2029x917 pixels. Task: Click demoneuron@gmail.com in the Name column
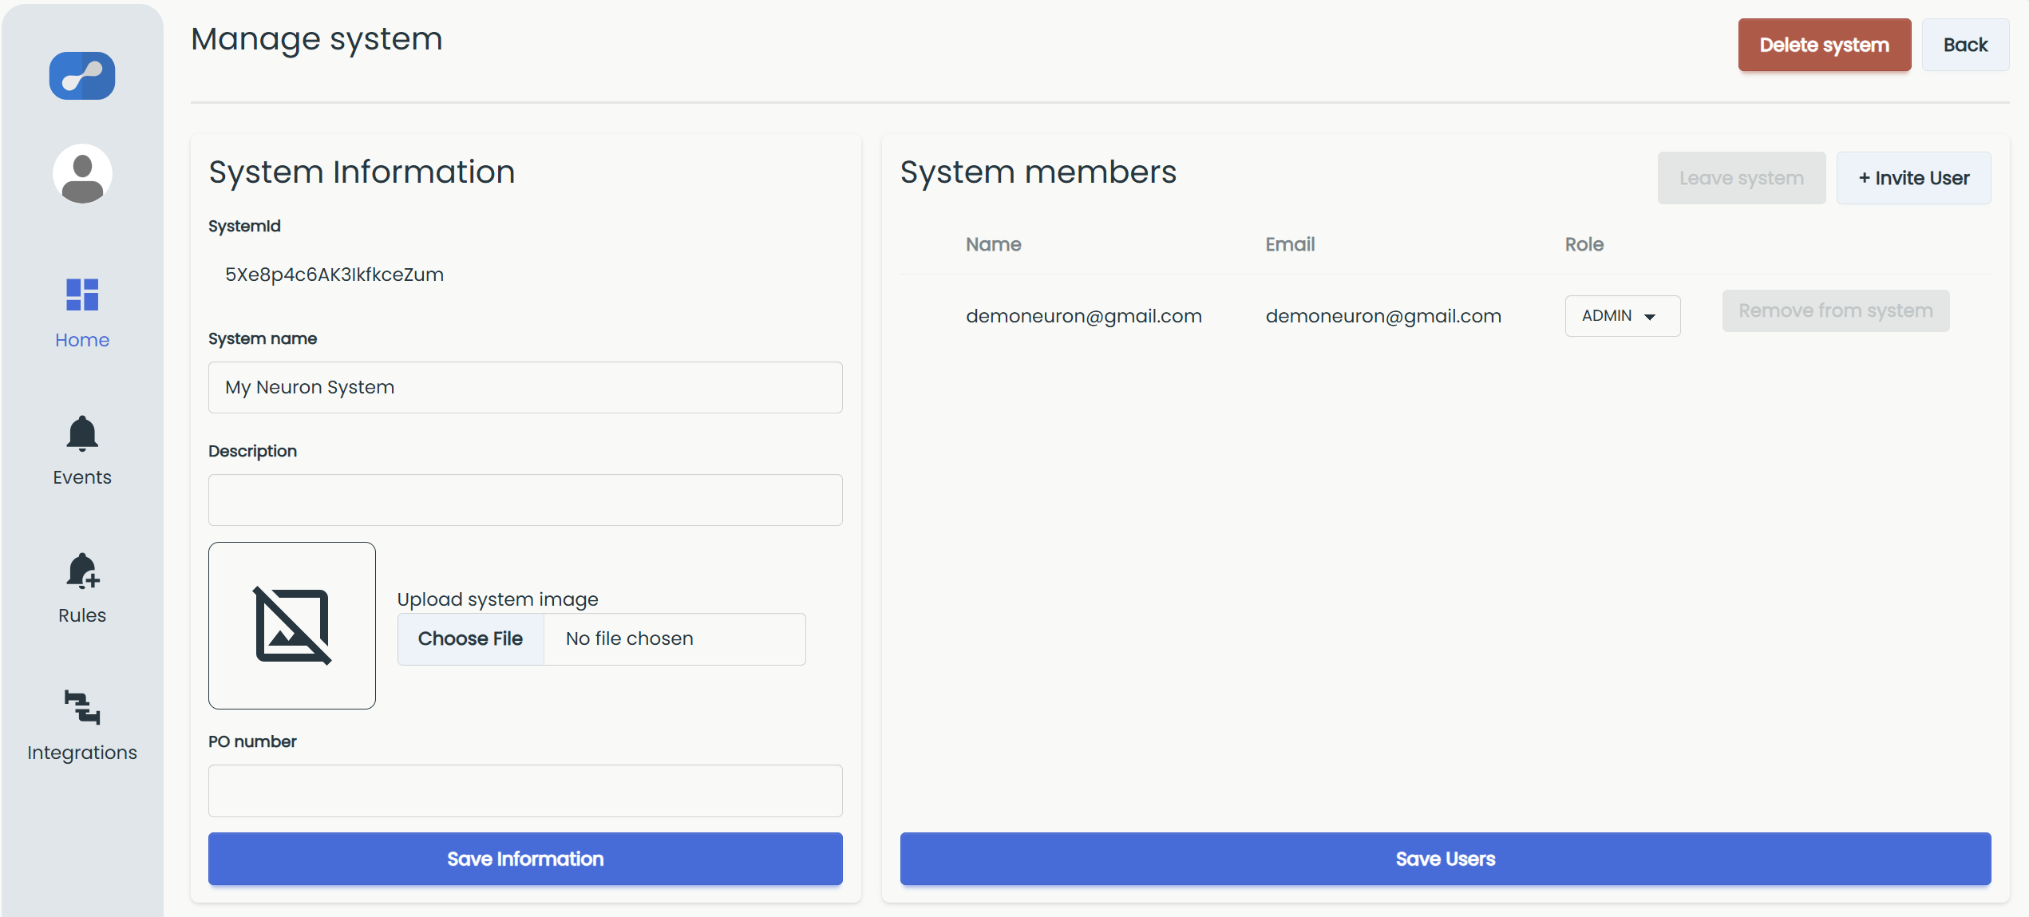(x=1083, y=316)
